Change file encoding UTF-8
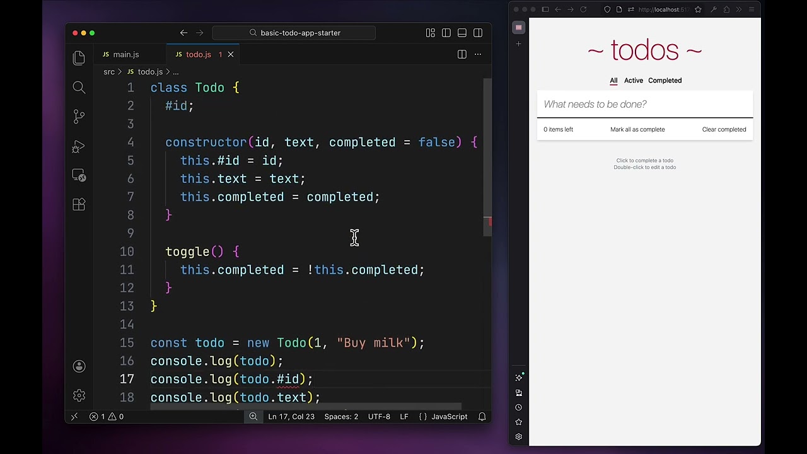 pos(380,416)
